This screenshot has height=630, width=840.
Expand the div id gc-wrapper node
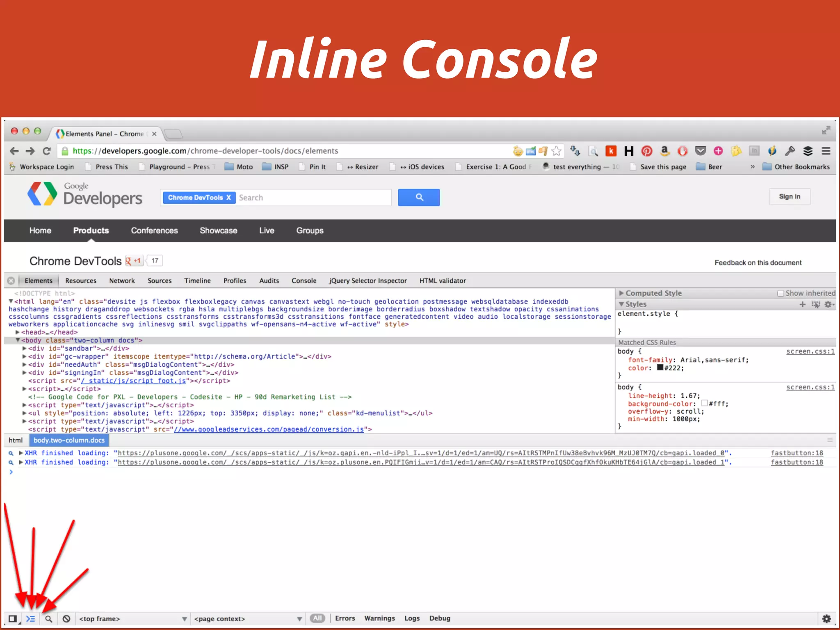[x=25, y=356]
